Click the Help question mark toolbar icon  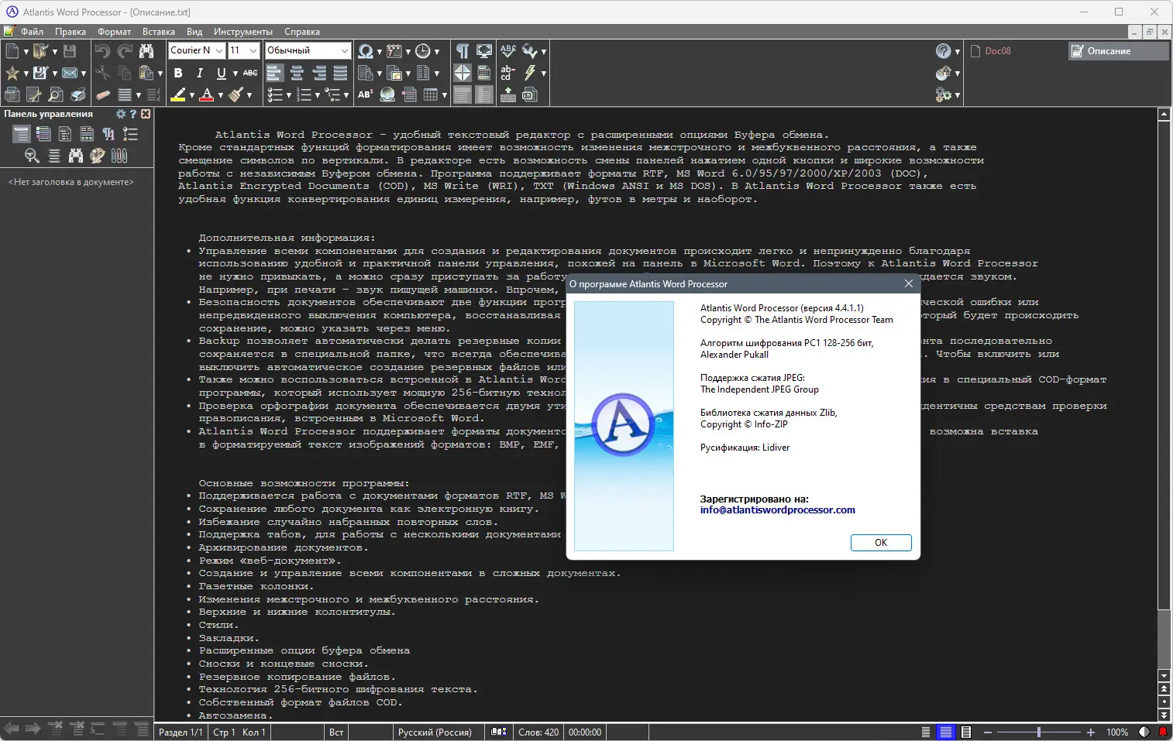[x=943, y=51]
